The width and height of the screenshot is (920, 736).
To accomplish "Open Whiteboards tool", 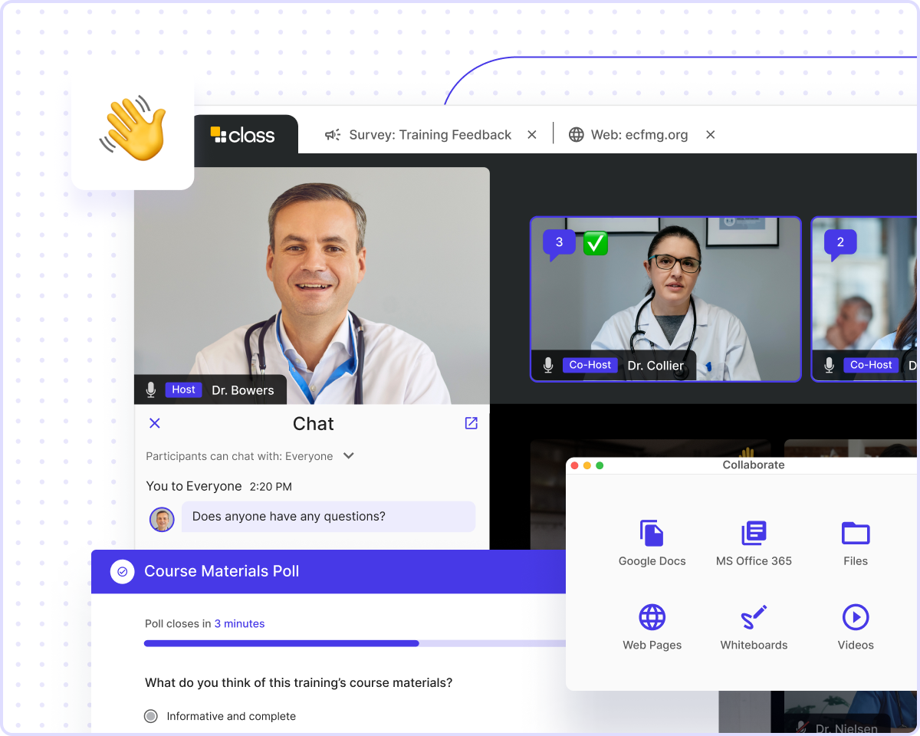I will pos(754,626).
